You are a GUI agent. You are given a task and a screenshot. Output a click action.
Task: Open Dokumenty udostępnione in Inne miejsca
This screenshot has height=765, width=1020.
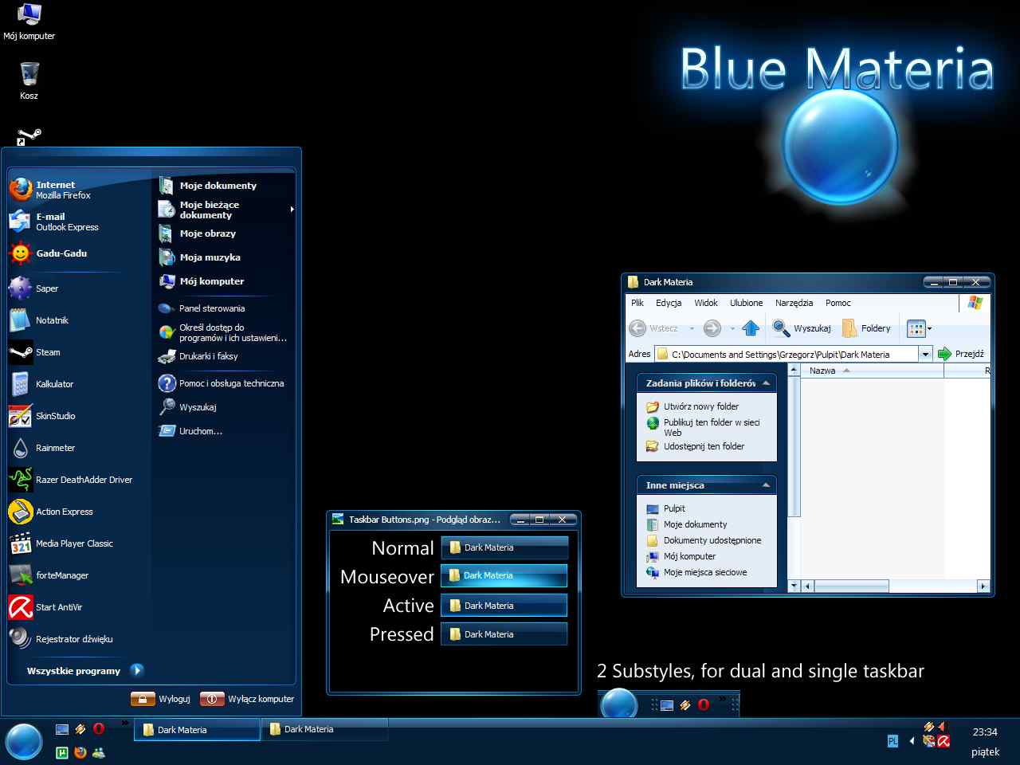click(x=712, y=540)
